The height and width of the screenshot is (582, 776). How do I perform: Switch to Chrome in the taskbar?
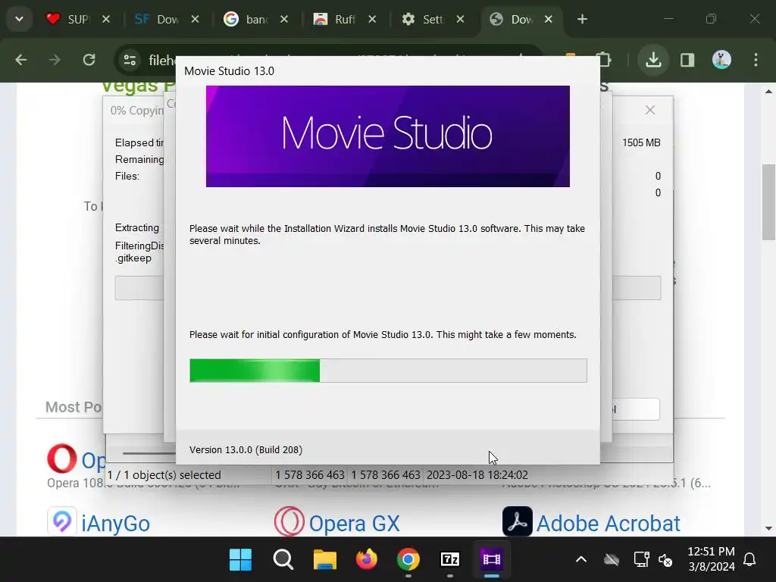(408, 559)
